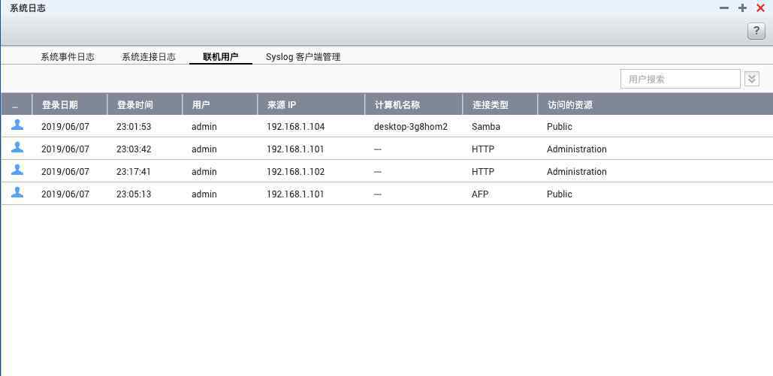Click 2019/06/07 date in Samba row
This screenshot has height=376, width=773.
(65, 127)
